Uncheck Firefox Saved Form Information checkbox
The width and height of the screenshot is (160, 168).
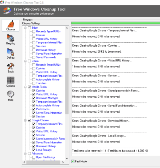click(x=34, y=113)
